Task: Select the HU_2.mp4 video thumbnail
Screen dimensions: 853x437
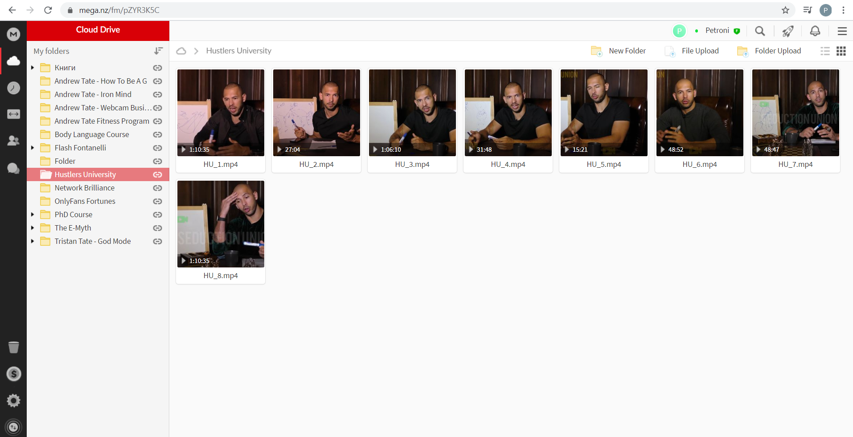Action: pyautogui.click(x=316, y=113)
